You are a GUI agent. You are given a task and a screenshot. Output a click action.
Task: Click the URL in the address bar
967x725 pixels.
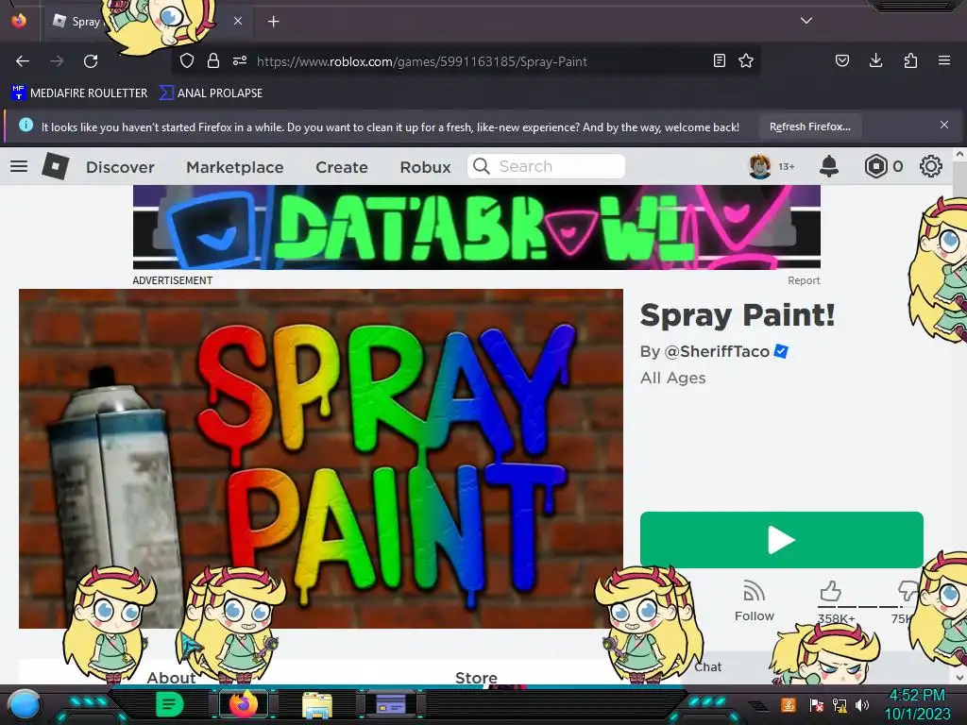coord(421,61)
